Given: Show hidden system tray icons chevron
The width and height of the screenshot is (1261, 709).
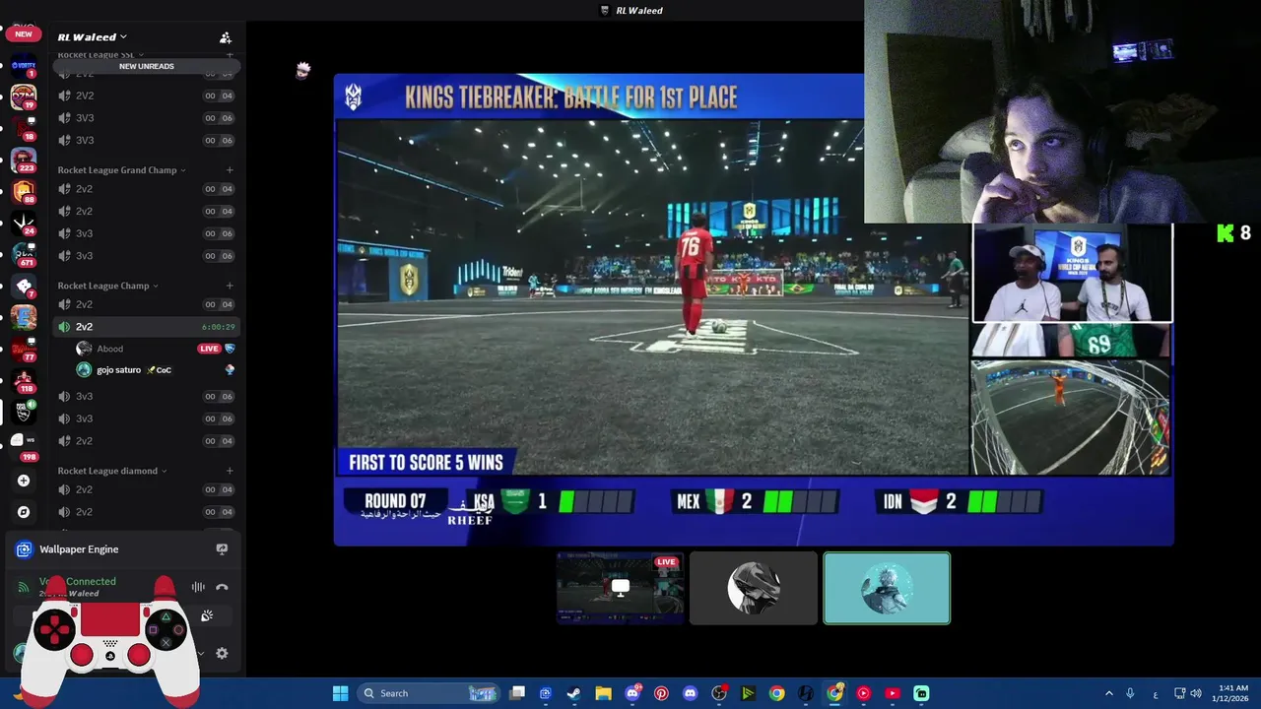Looking at the screenshot, I should [1108, 693].
